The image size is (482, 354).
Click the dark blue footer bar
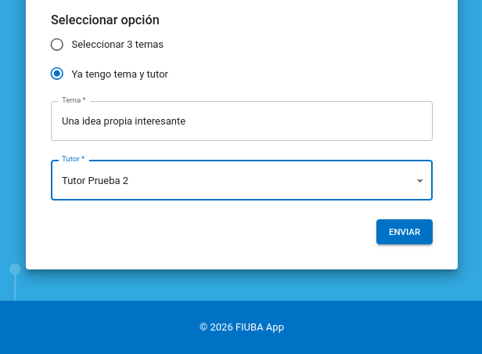[x=94, y=327]
